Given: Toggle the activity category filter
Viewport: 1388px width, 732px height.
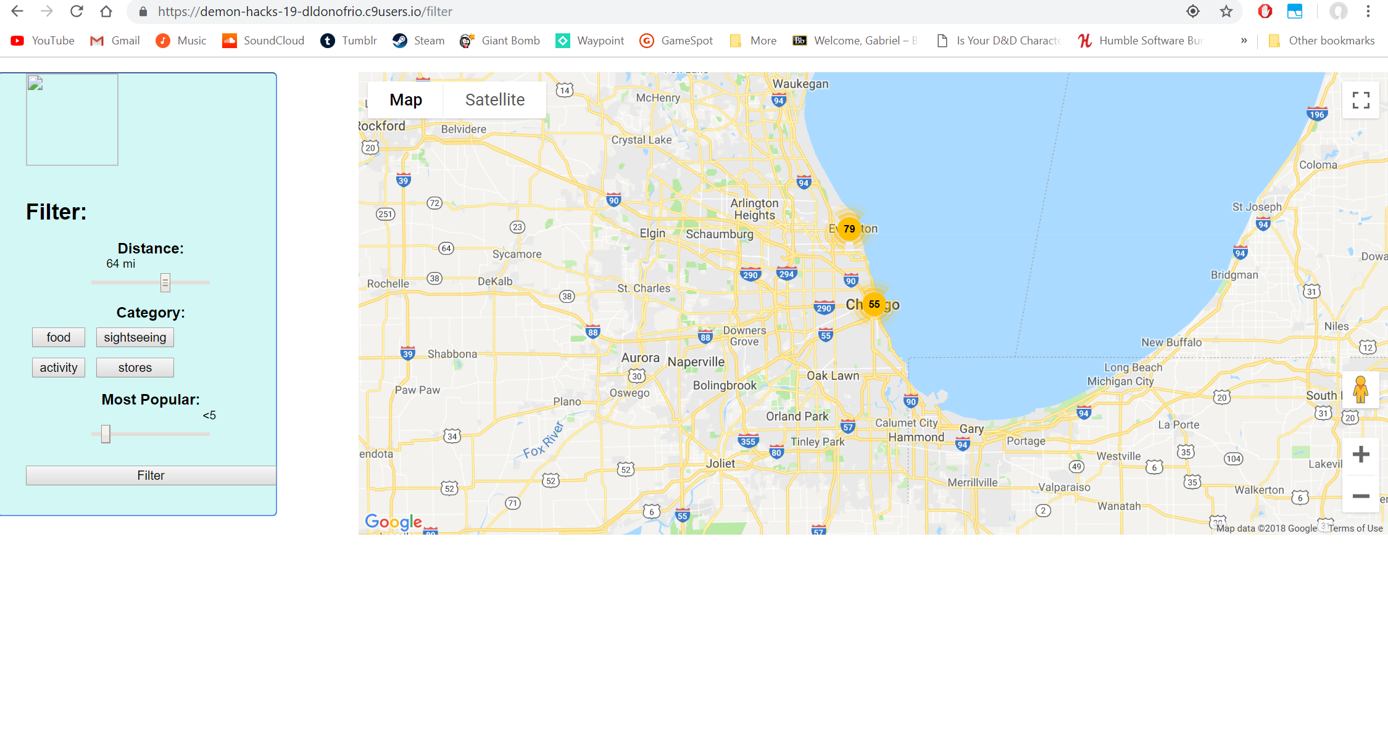Looking at the screenshot, I should (59, 368).
